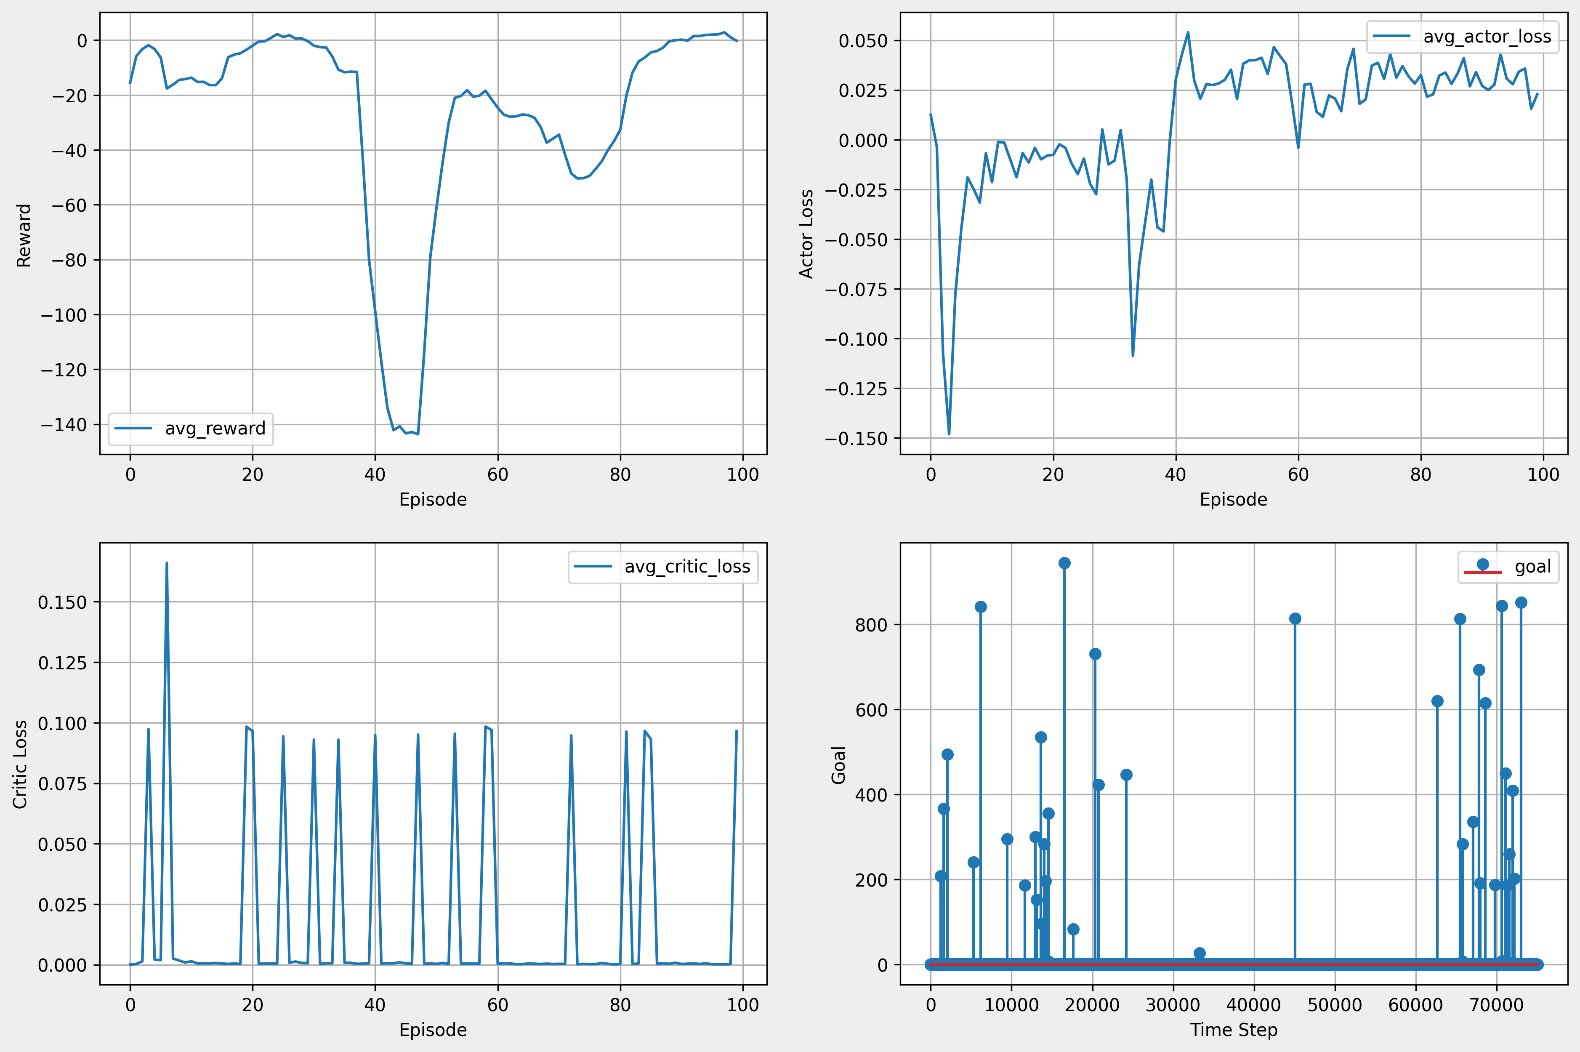Click the −0.075 tick on actor loss axis
Viewport: 1580px width, 1052px height.
point(856,290)
